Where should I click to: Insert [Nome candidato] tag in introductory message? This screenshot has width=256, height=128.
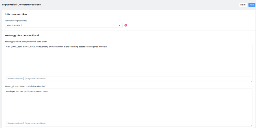(16, 78)
